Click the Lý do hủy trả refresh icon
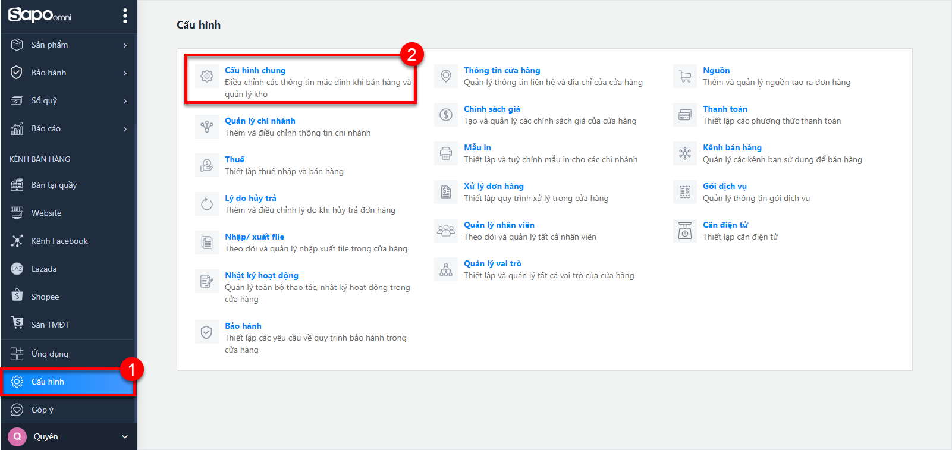 click(207, 204)
